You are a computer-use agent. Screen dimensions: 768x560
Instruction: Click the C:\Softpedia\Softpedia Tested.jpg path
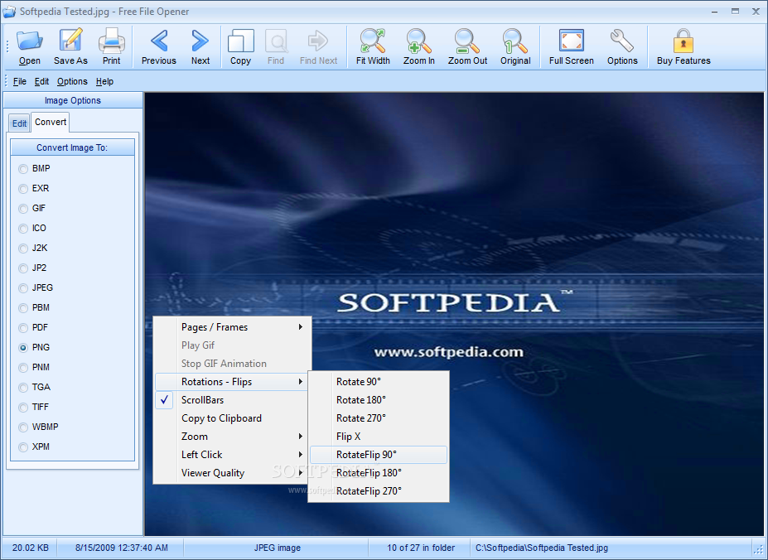tap(542, 548)
